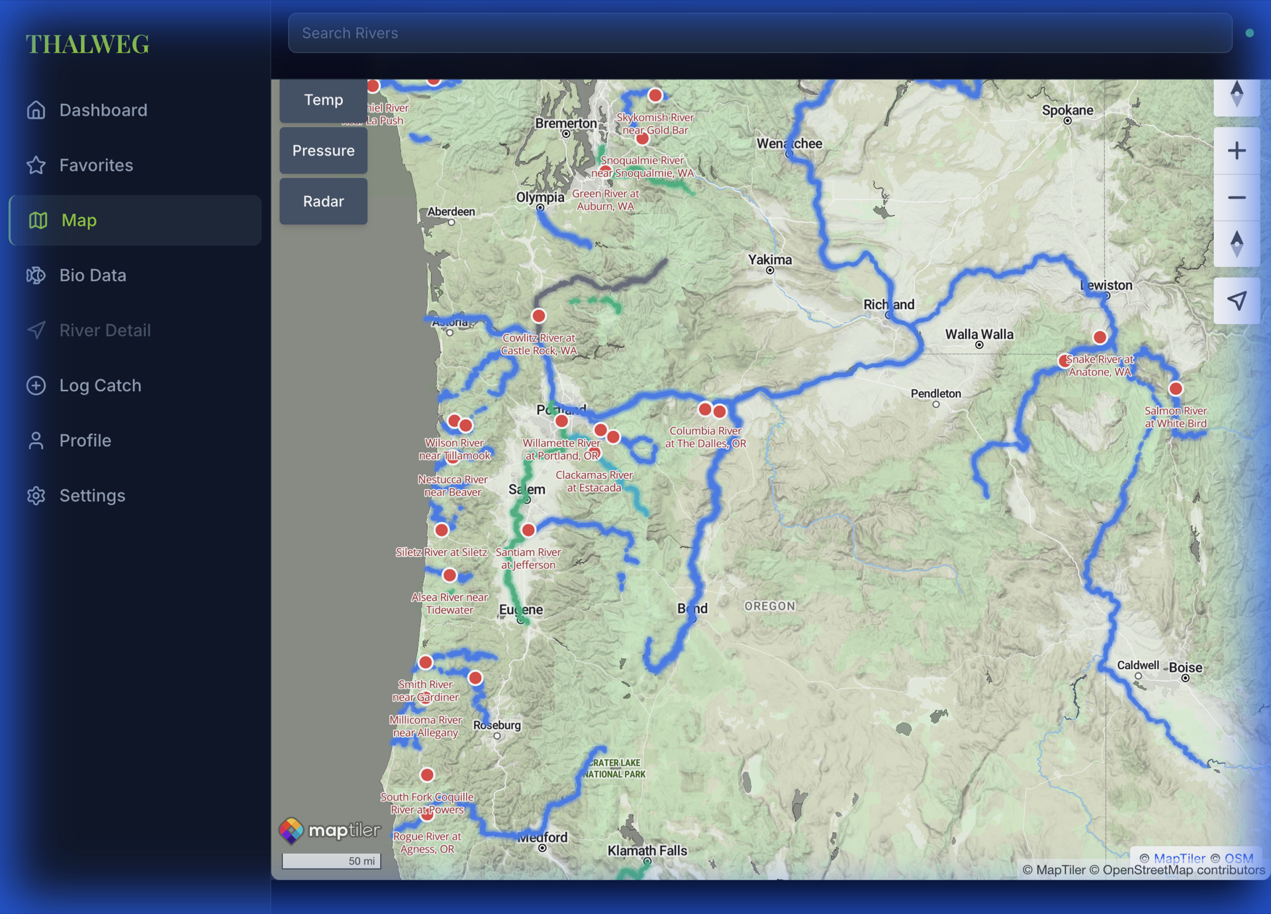Click the Map icon in the sidebar
1271x914 pixels.
[38, 220]
